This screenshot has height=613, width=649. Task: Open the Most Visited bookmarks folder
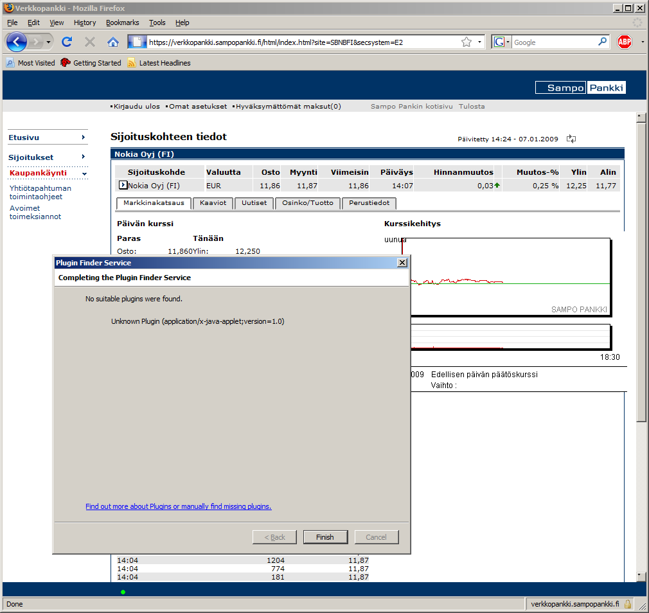31,63
